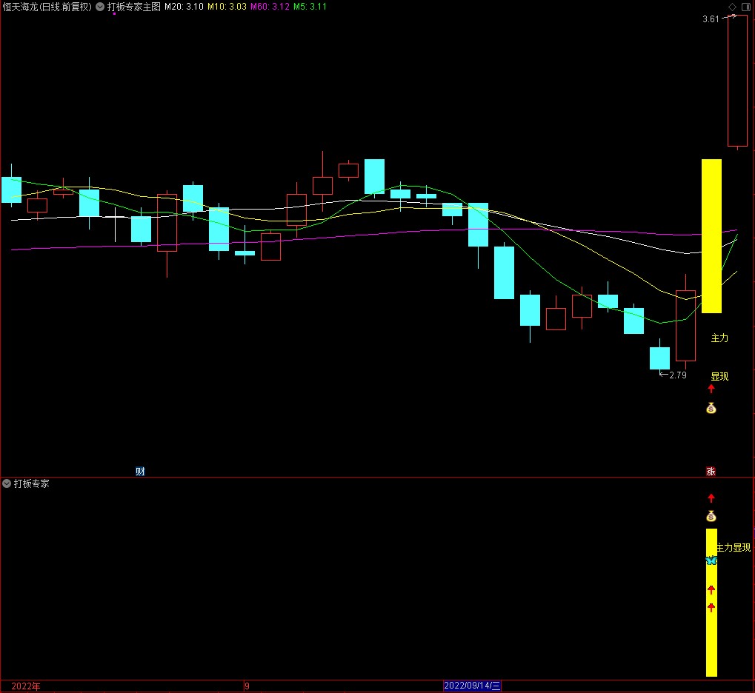This screenshot has width=755, height=693.
Task: Open the 打板专家 sub-panel dropdown arrow
Action: (7, 483)
